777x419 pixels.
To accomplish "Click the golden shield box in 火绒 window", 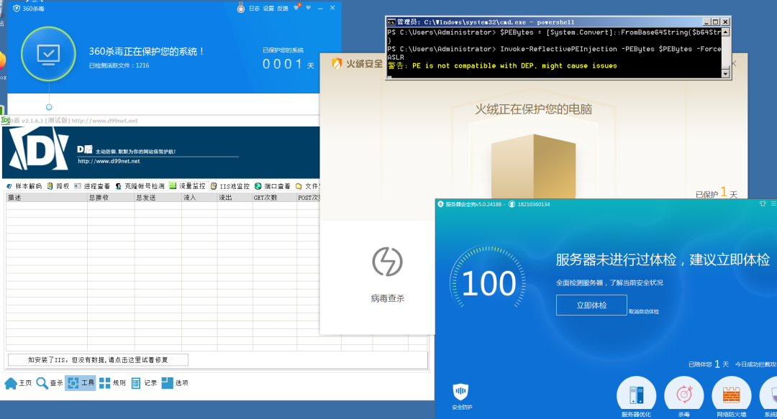I will coord(533,166).
